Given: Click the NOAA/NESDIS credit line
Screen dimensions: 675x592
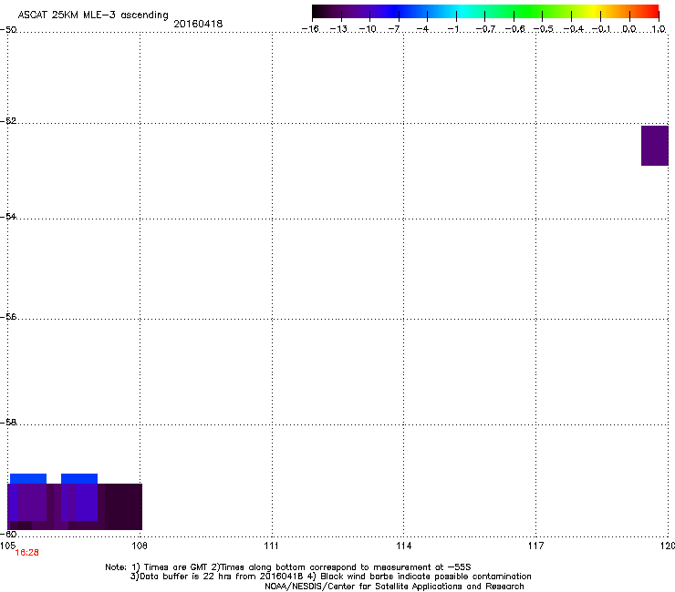Looking at the screenshot, I should coord(394,587).
